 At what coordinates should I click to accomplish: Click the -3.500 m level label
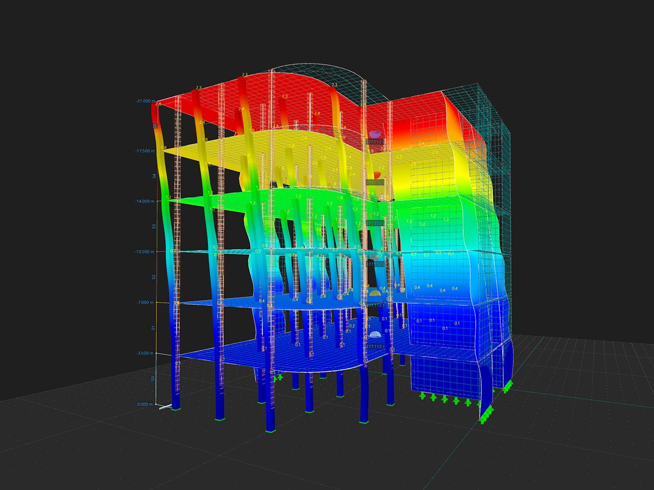tap(144, 352)
